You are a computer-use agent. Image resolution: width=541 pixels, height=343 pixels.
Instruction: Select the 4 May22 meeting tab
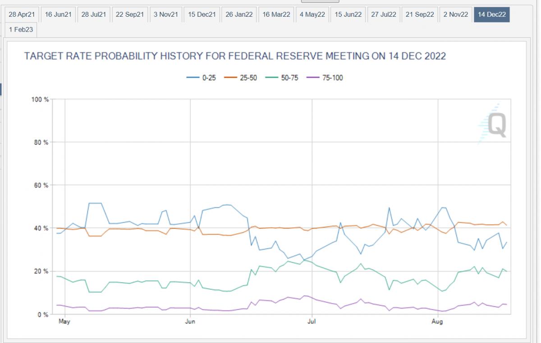coord(312,14)
